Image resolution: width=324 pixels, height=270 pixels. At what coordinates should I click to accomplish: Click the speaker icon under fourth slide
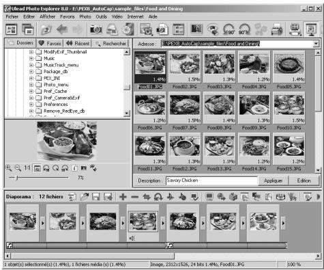click(132, 239)
